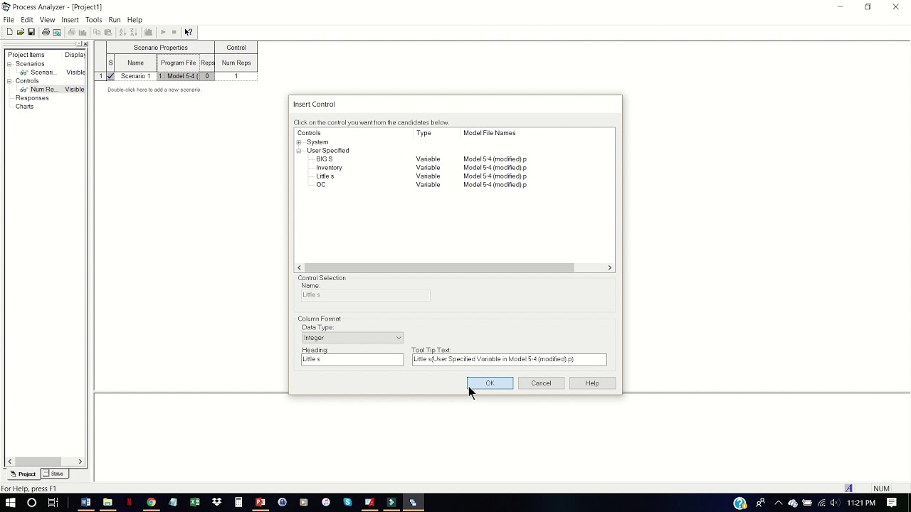Open the Action Center notifications icon
The height and width of the screenshot is (512, 911).
pos(892,503)
